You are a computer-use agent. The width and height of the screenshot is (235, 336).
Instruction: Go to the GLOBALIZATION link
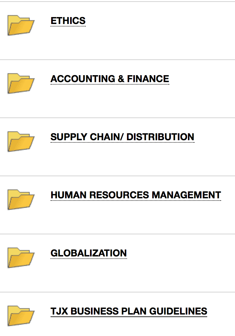tap(88, 253)
